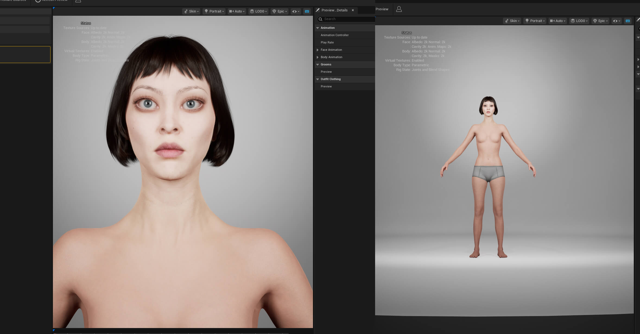Viewport: 640px width, 334px height.
Task: Collapse the Outfit Clothing section
Action: 318,79
